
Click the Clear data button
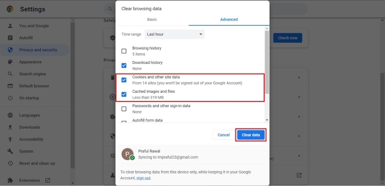pyautogui.click(x=251, y=135)
